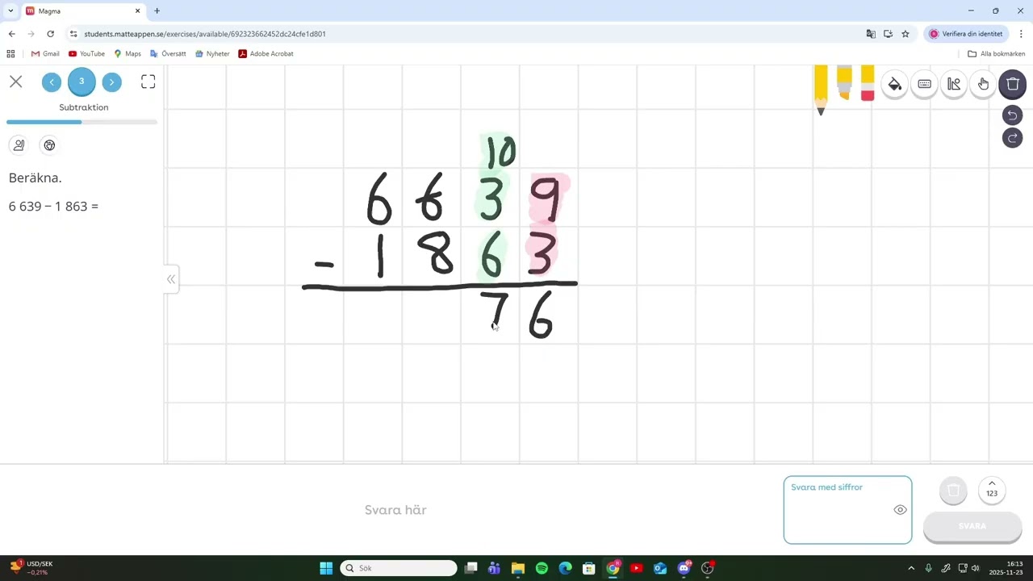The height and width of the screenshot is (581, 1033).
Task: Open the Google apps grid shortcut
Action: pos(10,54)
